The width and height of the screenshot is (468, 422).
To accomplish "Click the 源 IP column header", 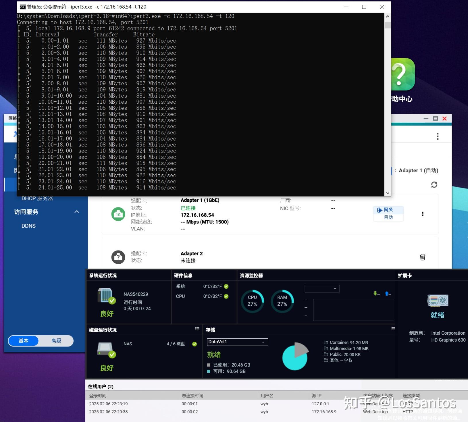I will pos(317,396).
